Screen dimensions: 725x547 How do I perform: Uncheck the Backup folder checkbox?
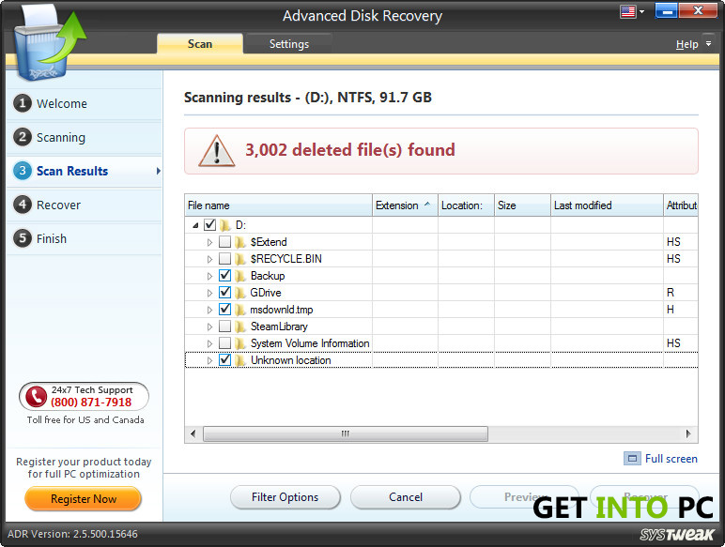tap(224, 275)
